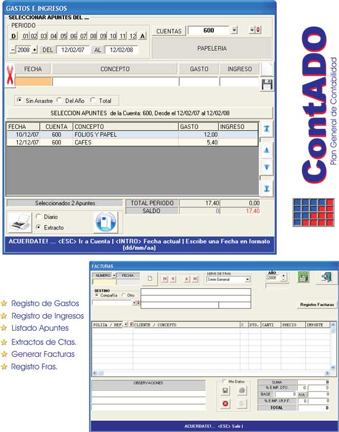
Task: Click the blue round exit door icon
Action: [106, 222]
